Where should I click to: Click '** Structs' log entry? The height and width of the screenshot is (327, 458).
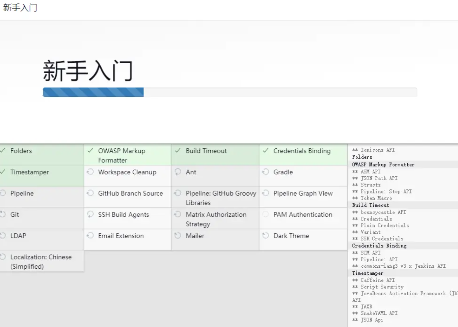(367, 185)
